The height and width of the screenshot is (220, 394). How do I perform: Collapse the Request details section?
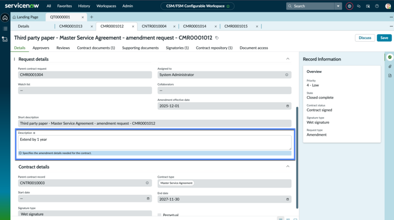click(288, 59)
